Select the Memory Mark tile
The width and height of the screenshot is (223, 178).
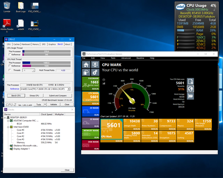pos(91,134)
